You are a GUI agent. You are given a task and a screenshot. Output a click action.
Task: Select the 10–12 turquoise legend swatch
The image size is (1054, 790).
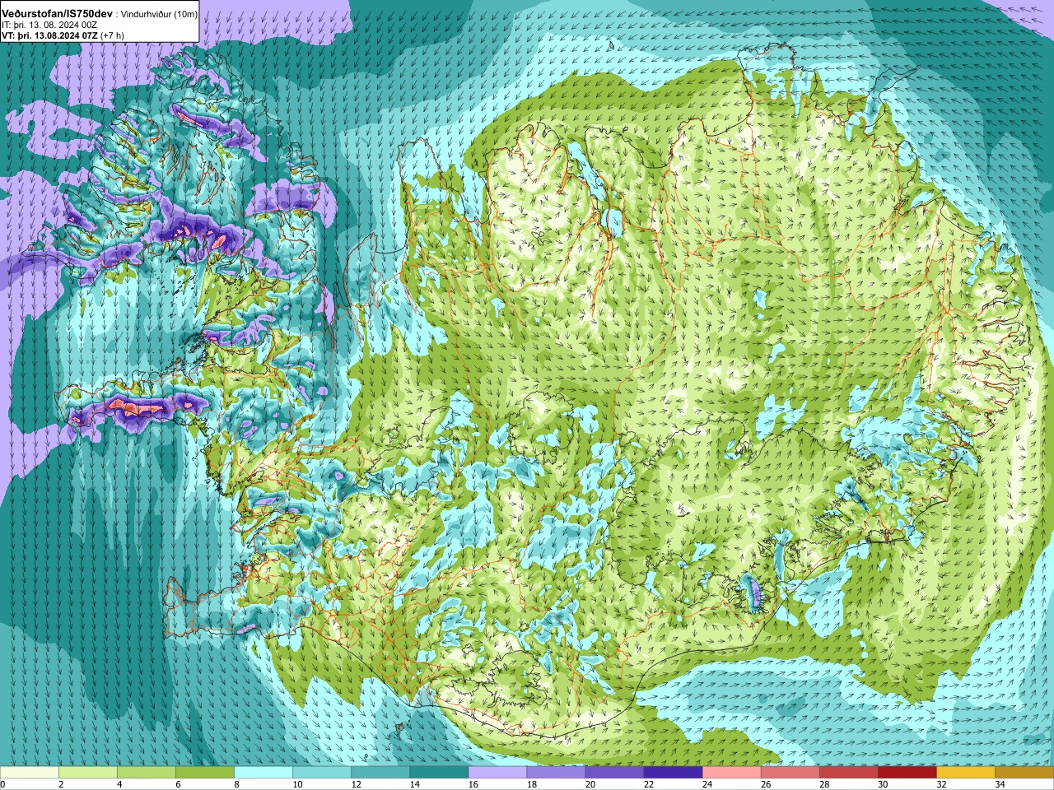(x=322, y=774)
